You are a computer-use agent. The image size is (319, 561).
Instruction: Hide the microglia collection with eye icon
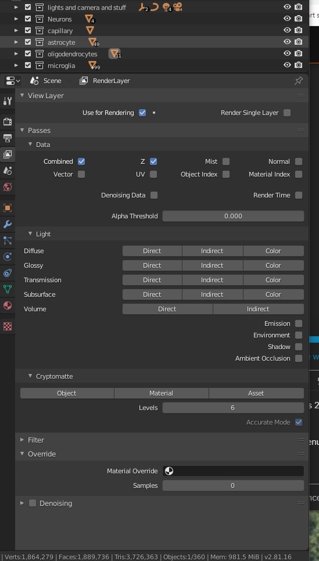tap(287, 65)
